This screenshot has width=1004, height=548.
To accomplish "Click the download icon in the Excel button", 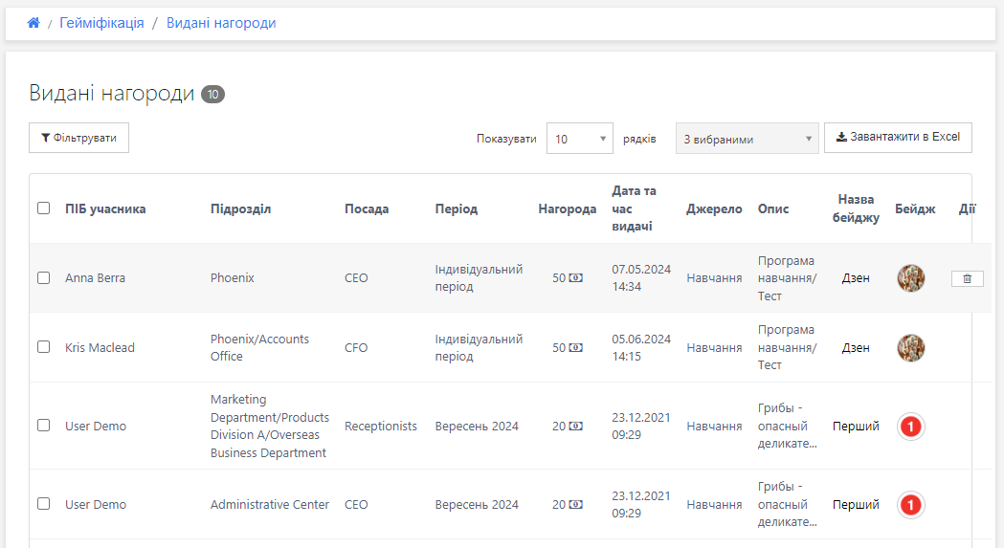I will pyautogui.click(x=841, y=137).
